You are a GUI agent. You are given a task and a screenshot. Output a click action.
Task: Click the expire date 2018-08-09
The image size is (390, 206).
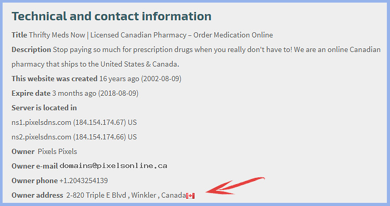pos(118,93)
